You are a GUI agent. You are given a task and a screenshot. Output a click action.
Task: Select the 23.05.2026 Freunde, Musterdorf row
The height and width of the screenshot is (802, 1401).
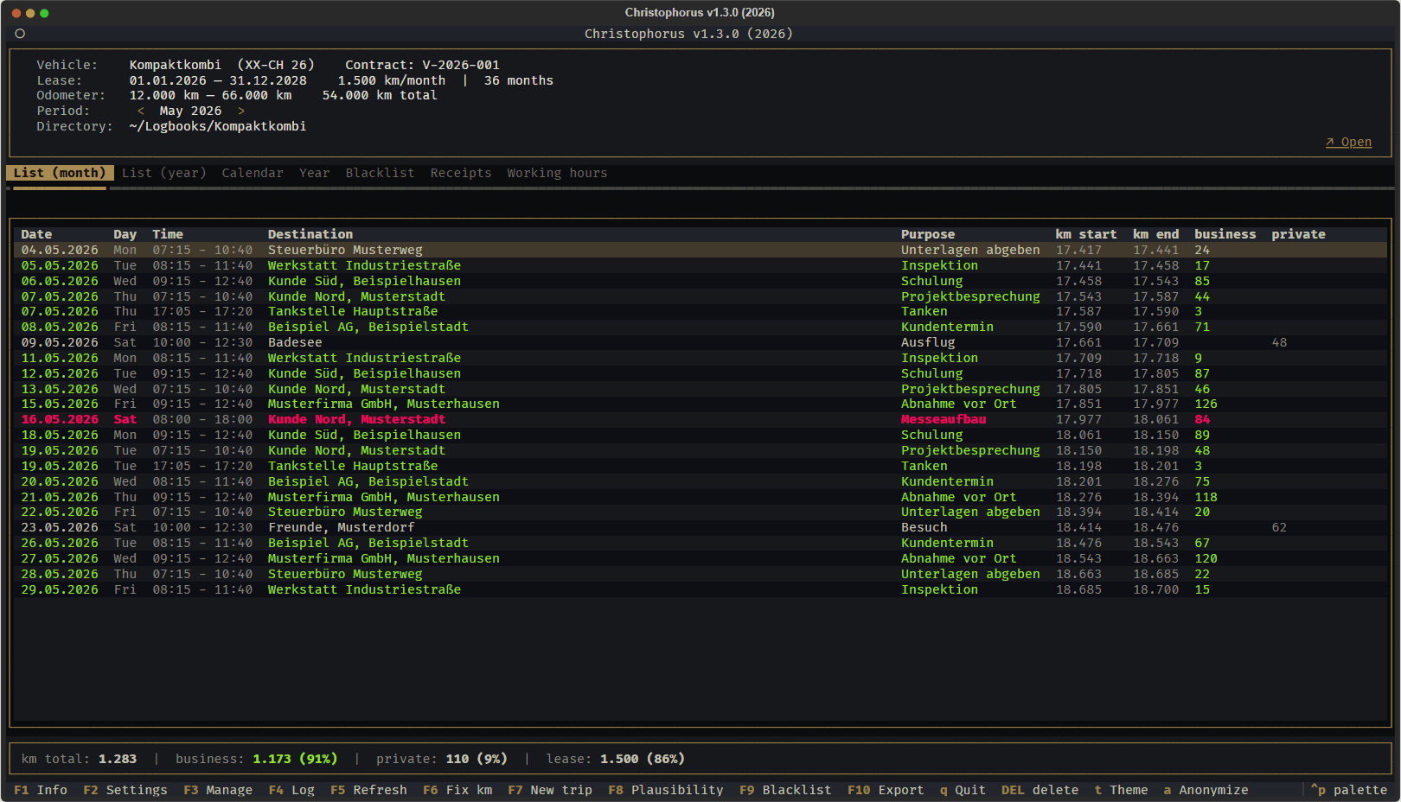(700, 527)
